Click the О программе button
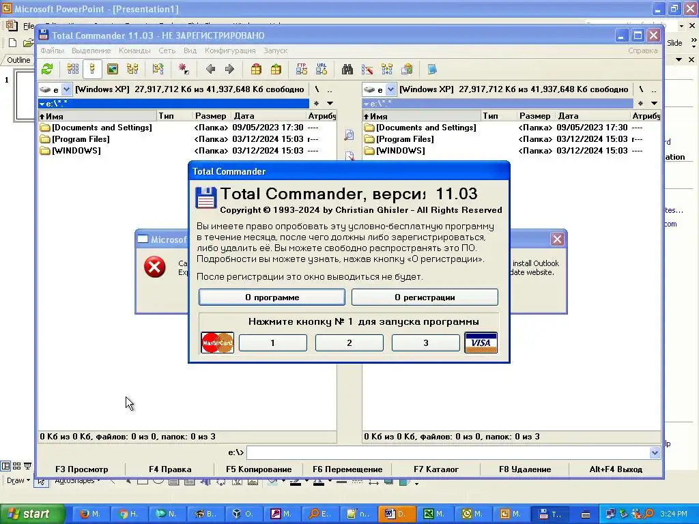The image size is (699, 524). (x=272, y=297)
